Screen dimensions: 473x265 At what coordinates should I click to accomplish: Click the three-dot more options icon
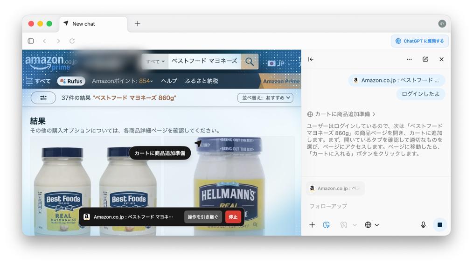click(409, 59)
